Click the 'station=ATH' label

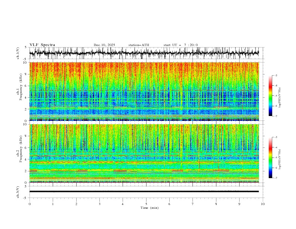click(x=139, y=45)
